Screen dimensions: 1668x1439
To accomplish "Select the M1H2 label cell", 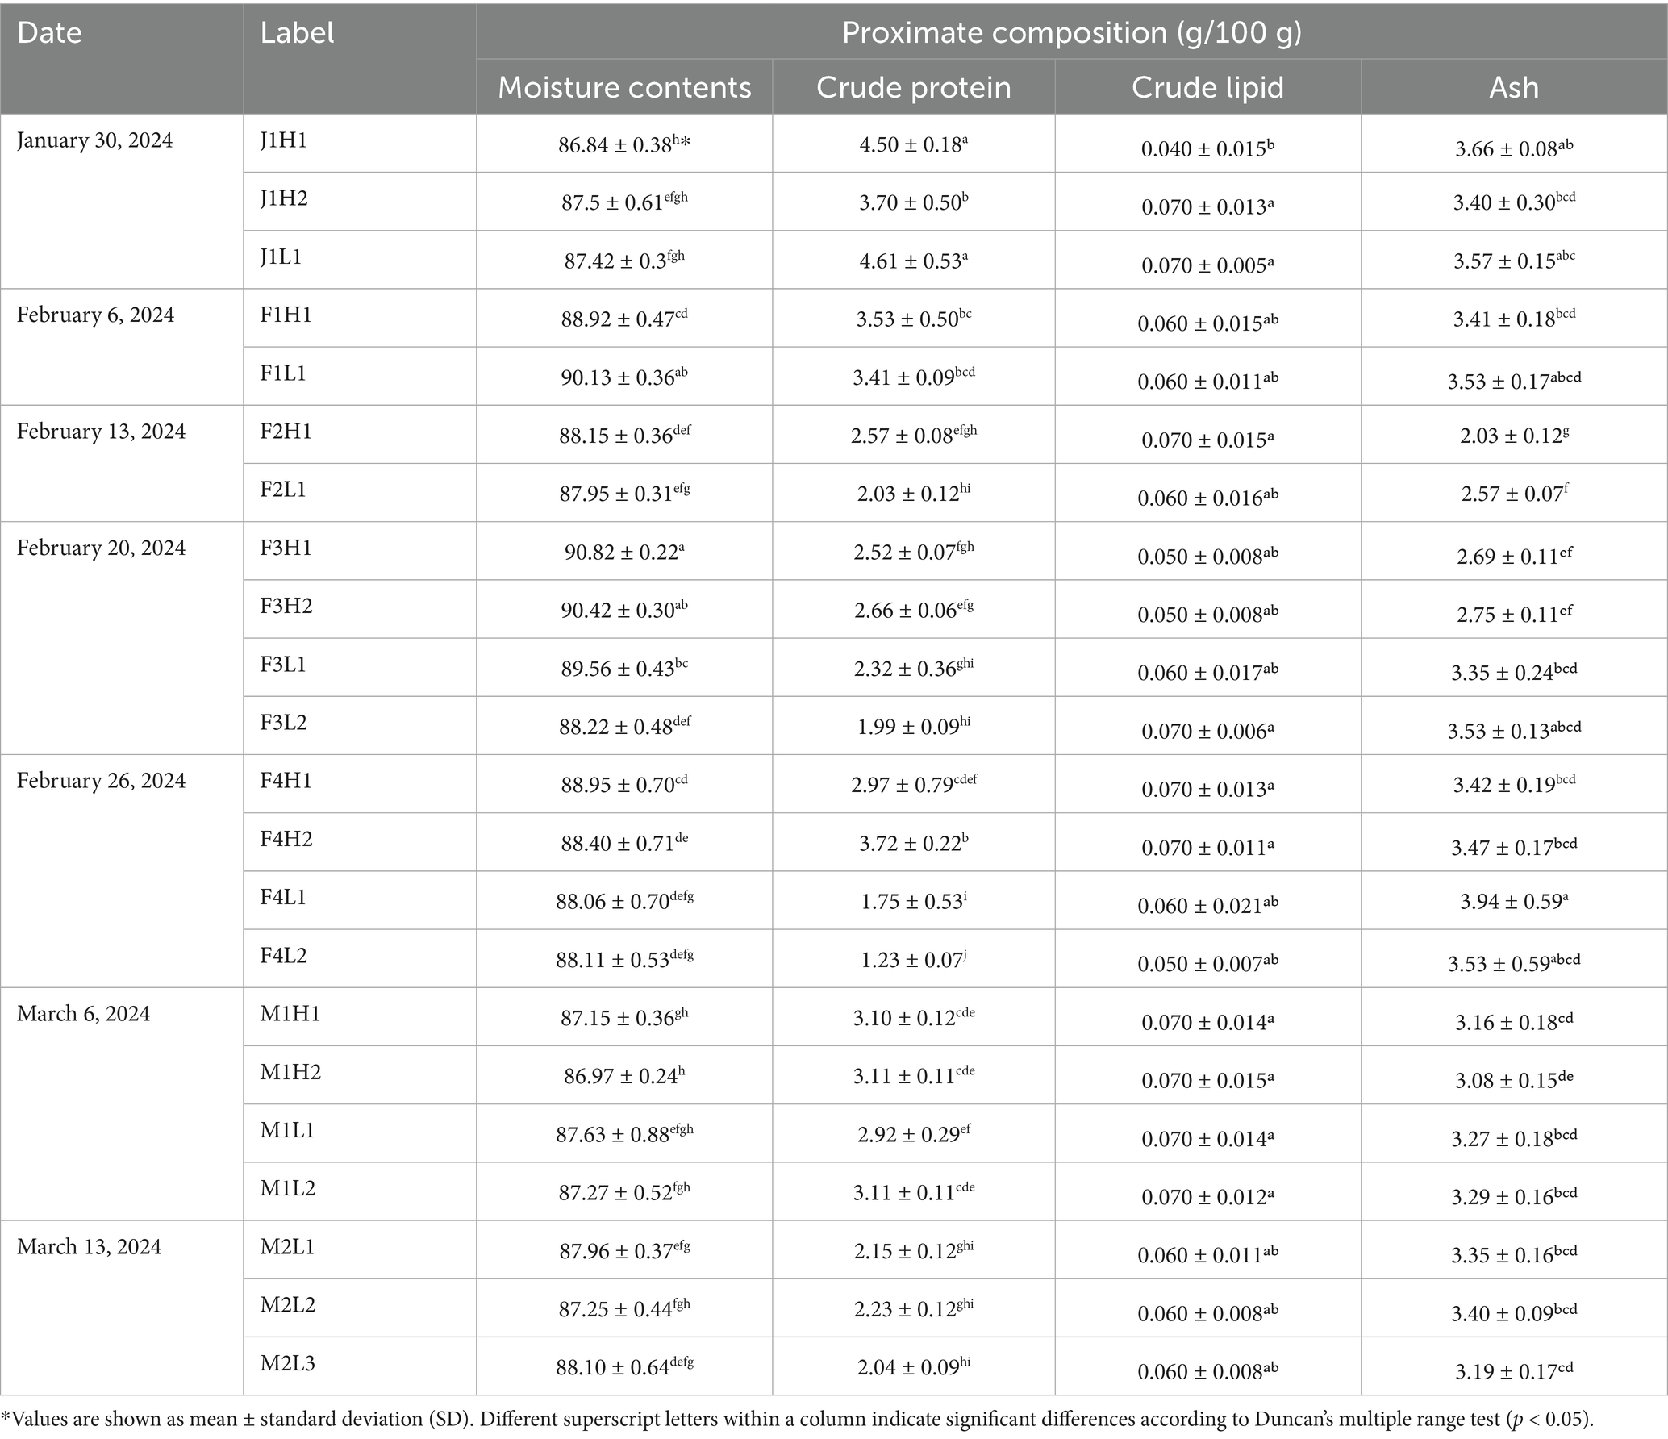I will point(290,1072).
